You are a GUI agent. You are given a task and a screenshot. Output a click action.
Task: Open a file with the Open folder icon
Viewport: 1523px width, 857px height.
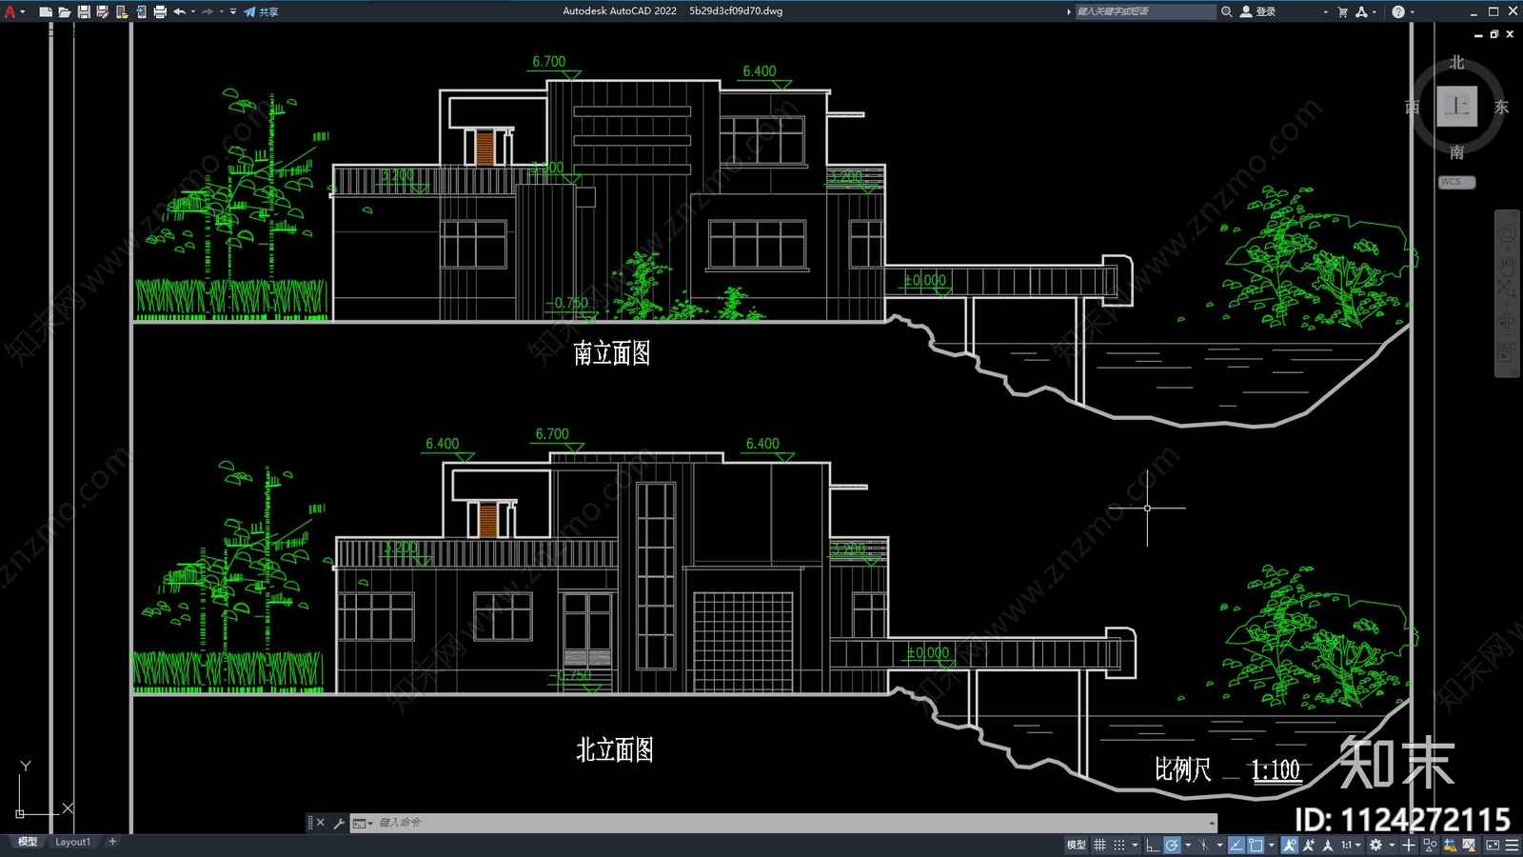64,11
